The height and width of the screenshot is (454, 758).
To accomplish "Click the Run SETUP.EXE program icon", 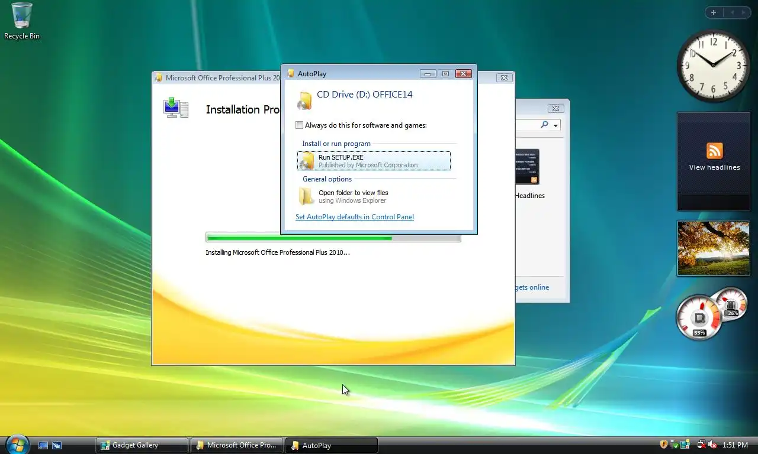I will [307, 161].
